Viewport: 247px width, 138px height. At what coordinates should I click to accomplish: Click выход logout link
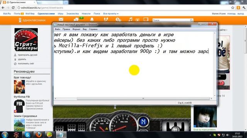coord(241,14)
